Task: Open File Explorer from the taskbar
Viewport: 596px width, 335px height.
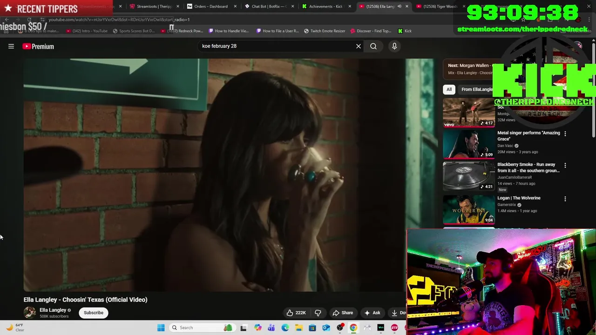Action: pyautogui.click(x=298, y=328)
